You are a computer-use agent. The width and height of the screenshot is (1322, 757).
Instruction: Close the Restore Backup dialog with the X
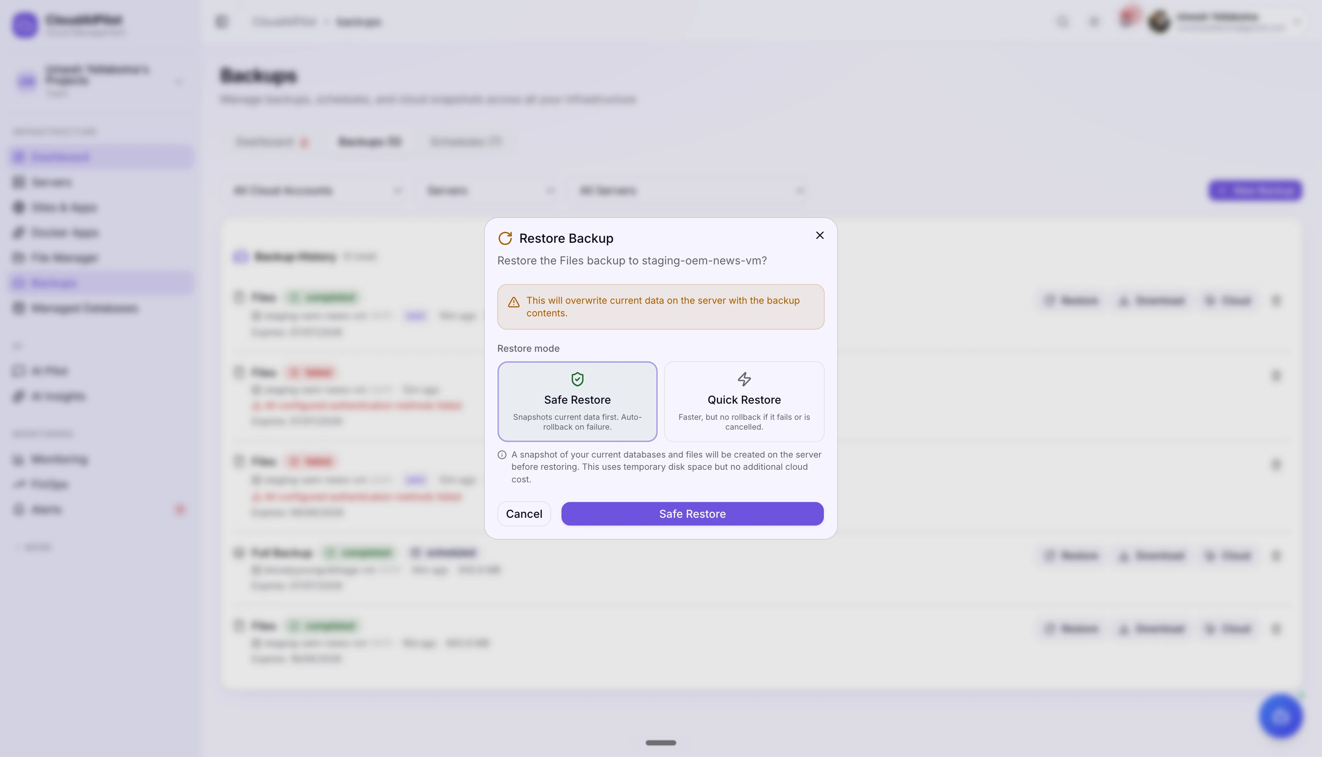click(x=820, y=236)
